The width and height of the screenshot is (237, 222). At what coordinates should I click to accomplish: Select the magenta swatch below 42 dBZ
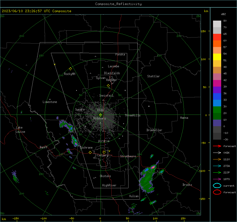point(217,83)
